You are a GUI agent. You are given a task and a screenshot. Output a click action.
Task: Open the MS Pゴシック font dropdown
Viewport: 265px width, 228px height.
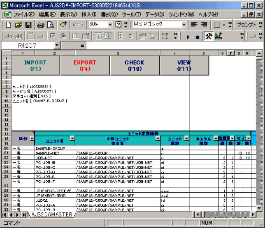tap(184, 25)
